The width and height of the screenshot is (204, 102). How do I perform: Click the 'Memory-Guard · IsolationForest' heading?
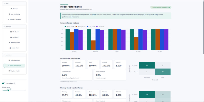(x=71, y=88)
